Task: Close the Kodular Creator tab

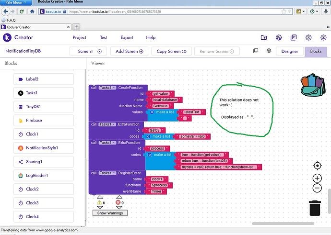Action: click(68, 27)
